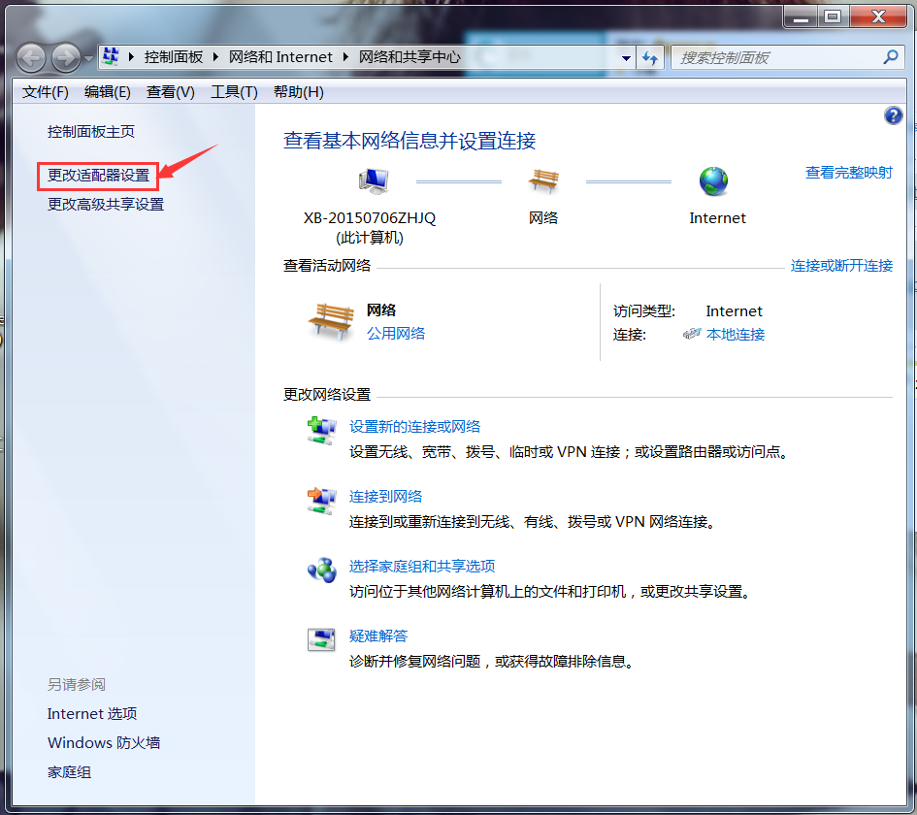Open the address bar dropdown arrow
Image resolution: width=917 pixels, height=815 pixels.
coord(626,57)
